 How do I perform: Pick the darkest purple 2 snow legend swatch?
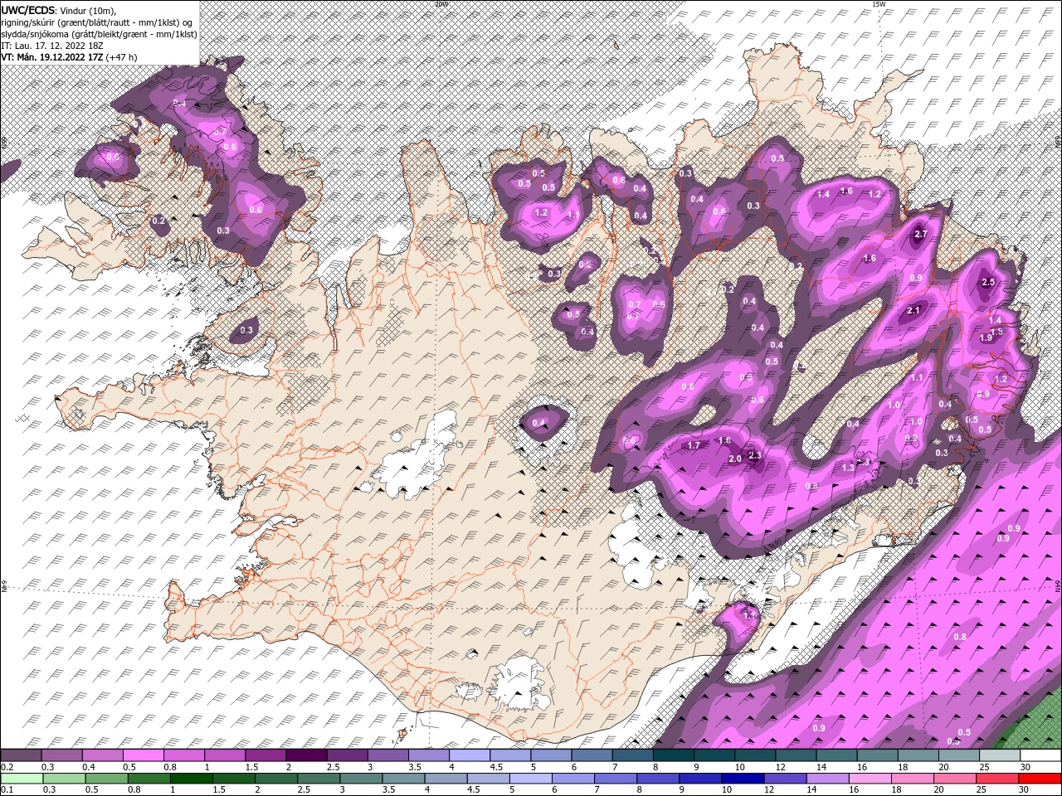tap(305, 755)
